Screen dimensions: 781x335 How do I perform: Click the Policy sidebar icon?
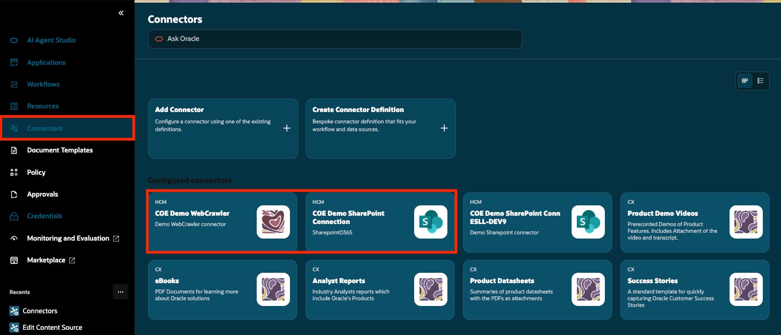click(x=15, y=172)
